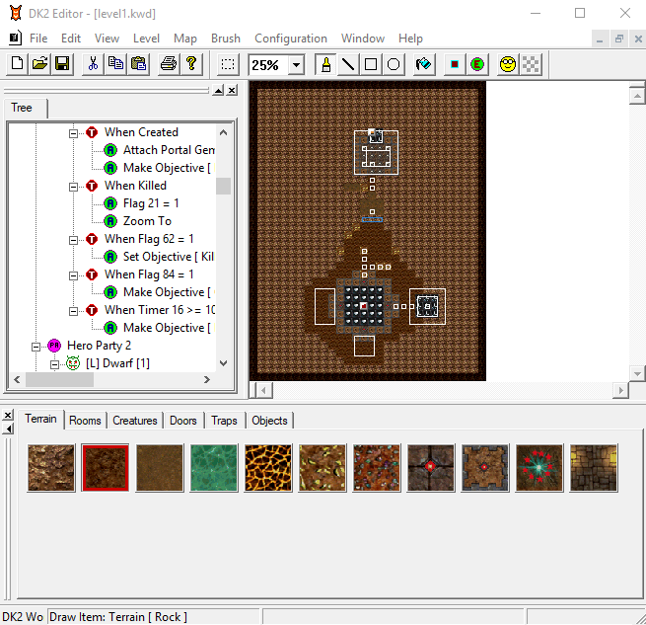
Task: Select the line drawing tool
Action: [348, 64]
